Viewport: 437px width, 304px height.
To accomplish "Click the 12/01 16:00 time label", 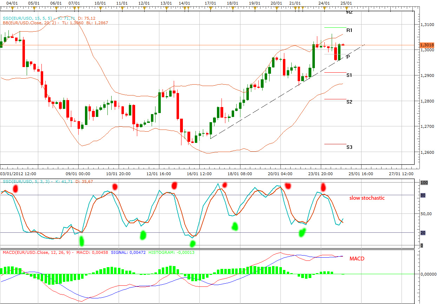I will click(159, 173).
